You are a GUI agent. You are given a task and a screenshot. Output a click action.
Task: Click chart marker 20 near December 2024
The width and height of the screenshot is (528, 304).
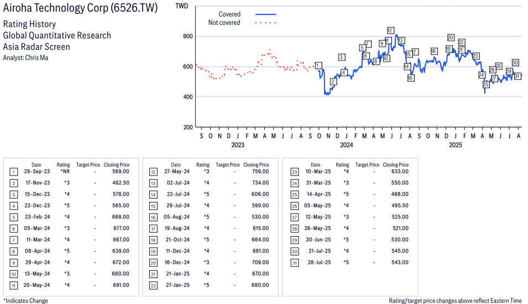coord(451,38)
